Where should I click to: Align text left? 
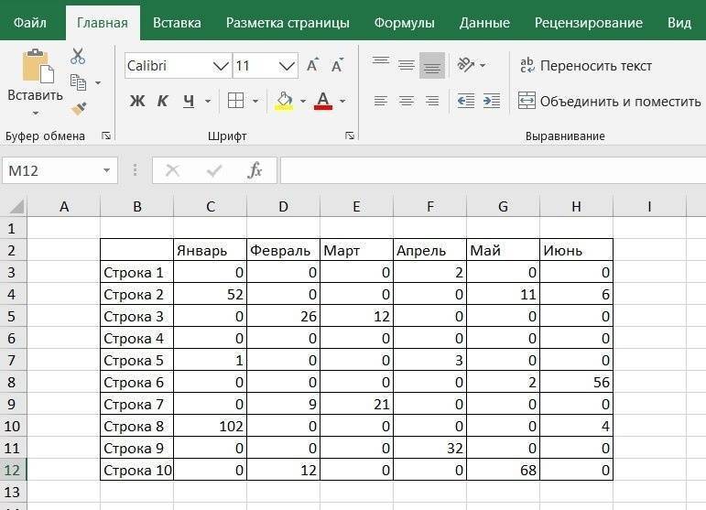point(381,101)
